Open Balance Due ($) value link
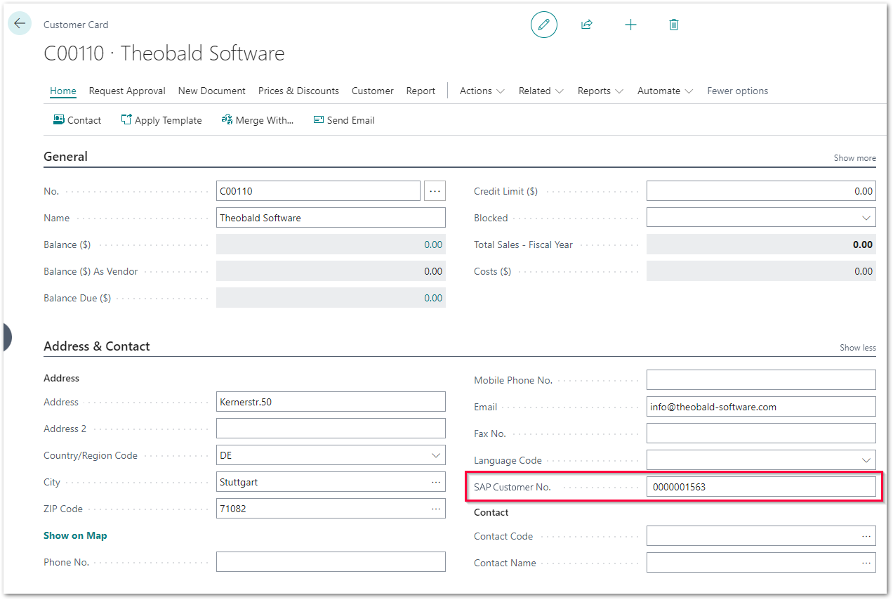This screenshot has width=893, height=600. point(433,298)
